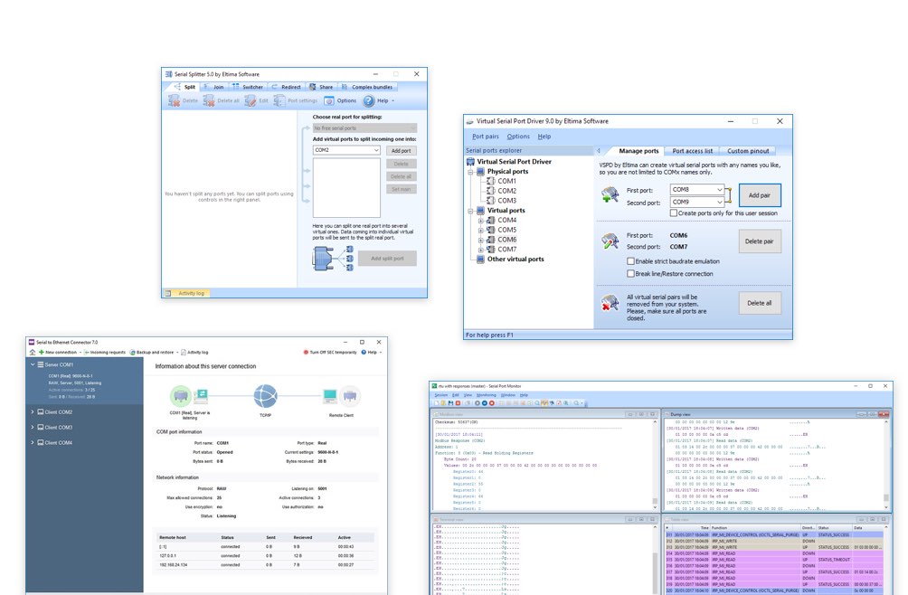Expand the COM7 virtual port node
The height and width of the screenshot is (595, 908).
480,250
